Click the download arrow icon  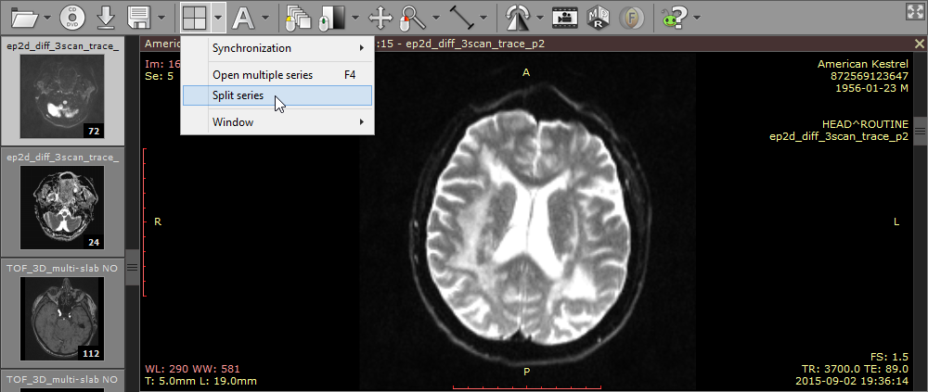pyautogui.click(x=107, y=17)
